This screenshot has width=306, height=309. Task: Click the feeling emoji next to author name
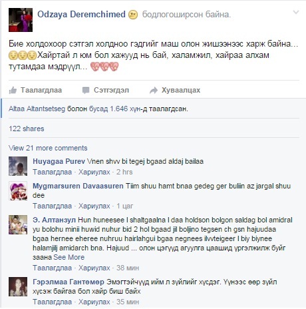pos(133,15)
